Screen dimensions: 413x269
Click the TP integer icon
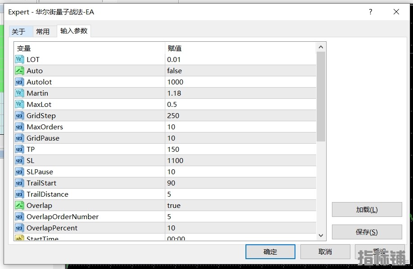(19, 150)
